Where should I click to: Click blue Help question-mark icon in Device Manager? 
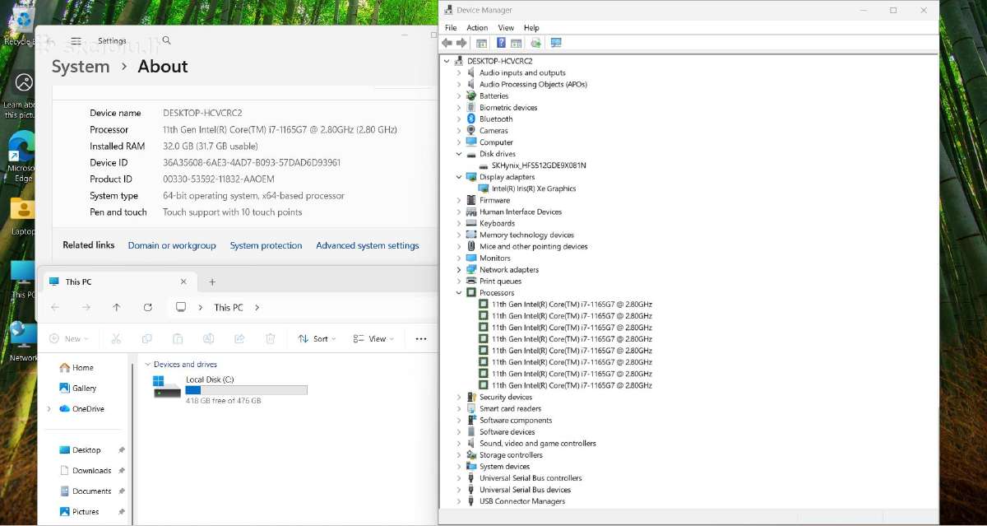click(x=501, y=43)
